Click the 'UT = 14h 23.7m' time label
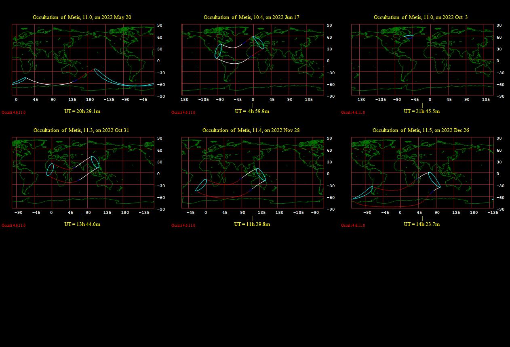510x347 pixels. click(421, 224)
